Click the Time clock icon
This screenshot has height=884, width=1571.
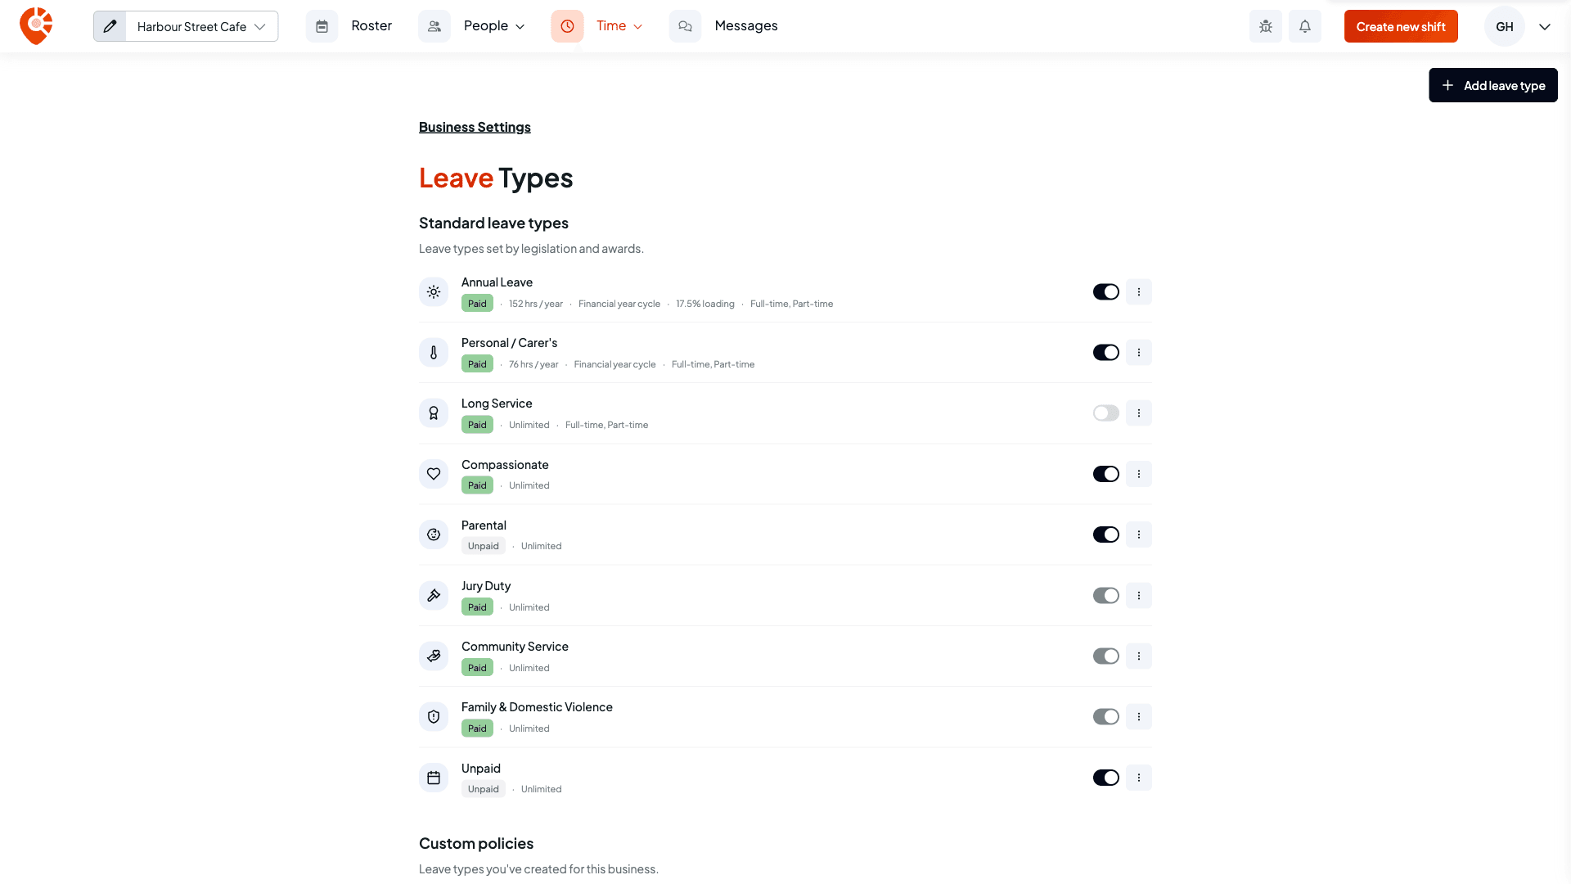point(567,26)
